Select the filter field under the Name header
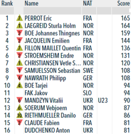The width and height of the screenshot is (131, 134). pos(52,11)
